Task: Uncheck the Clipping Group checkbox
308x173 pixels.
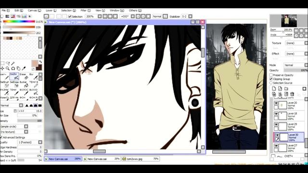Action: pos(271,79)
